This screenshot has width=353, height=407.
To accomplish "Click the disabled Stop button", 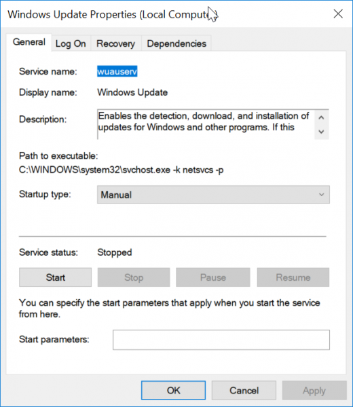I will 134,277.
